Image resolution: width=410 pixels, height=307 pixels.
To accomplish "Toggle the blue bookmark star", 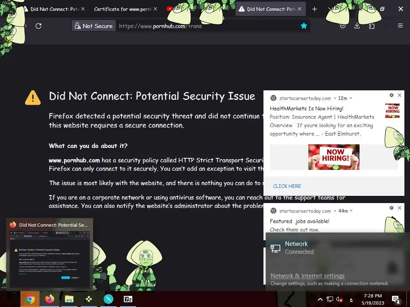I will click(x=303, y=26).
